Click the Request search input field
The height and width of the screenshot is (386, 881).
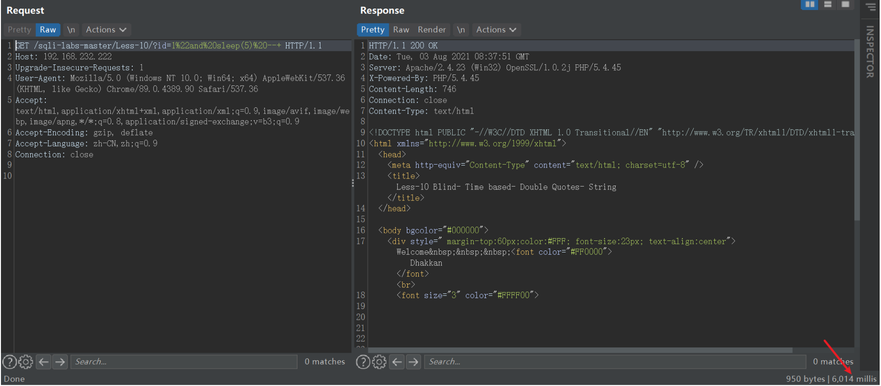[184, 362]
